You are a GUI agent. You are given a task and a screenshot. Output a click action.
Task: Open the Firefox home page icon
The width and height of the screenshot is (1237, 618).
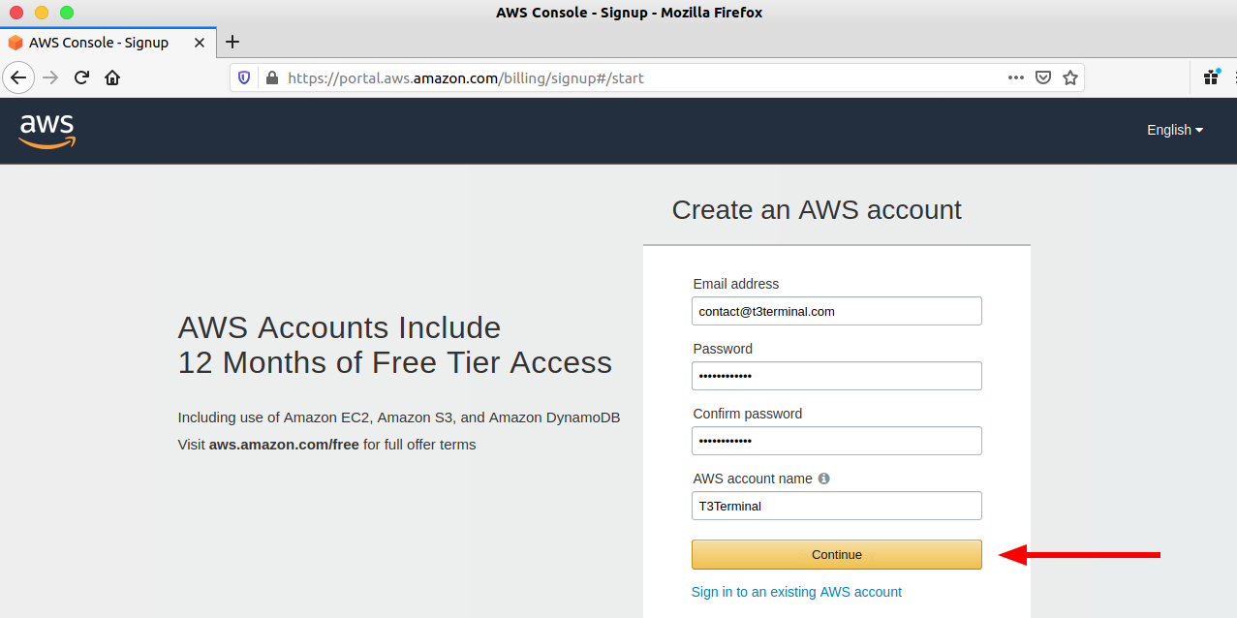(x=112, y=78)
